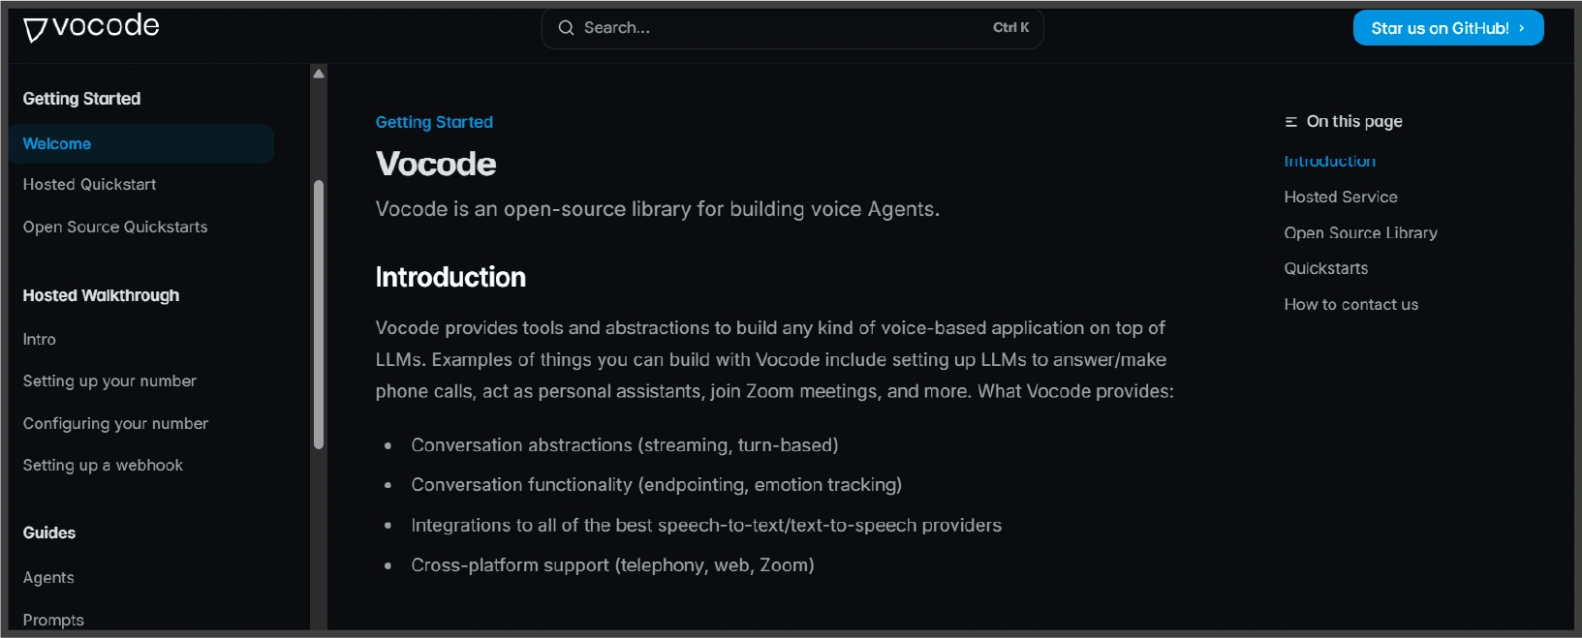Image resolution: width=1582 pixels, height=638 pixels.
Task: Click the up arrow atop the sidebar scrollbar
Action: point(318,72)
